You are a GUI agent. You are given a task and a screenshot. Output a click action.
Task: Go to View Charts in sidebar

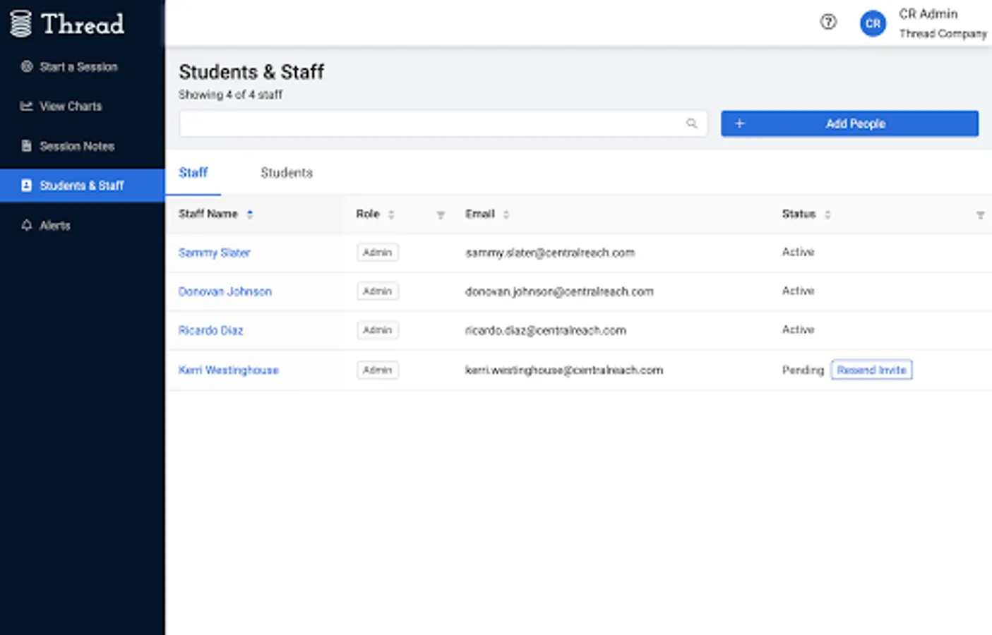(71, 107)
